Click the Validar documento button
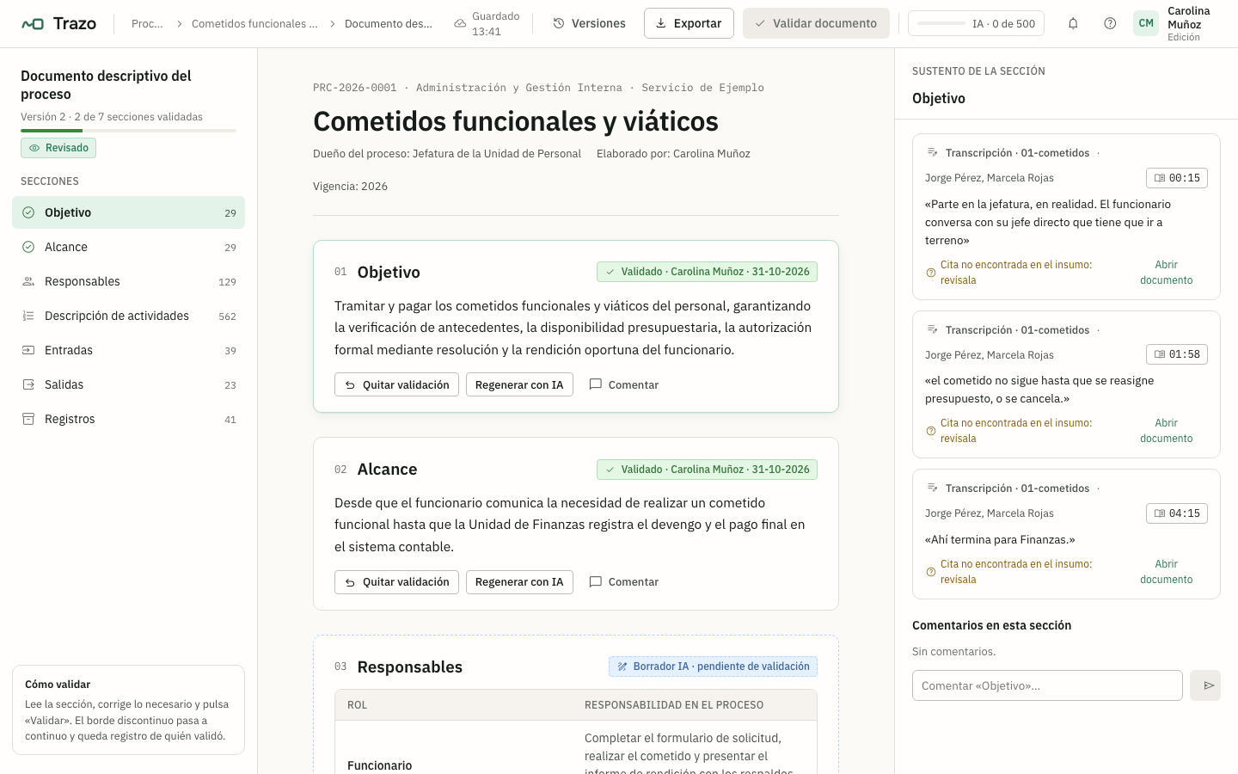 coord(816,23)
